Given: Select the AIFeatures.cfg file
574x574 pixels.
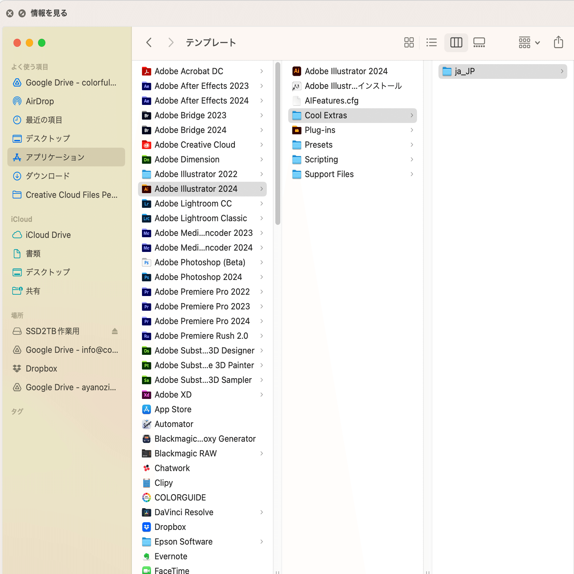Looking at the screenshot, I should click(x=352, y=101).
